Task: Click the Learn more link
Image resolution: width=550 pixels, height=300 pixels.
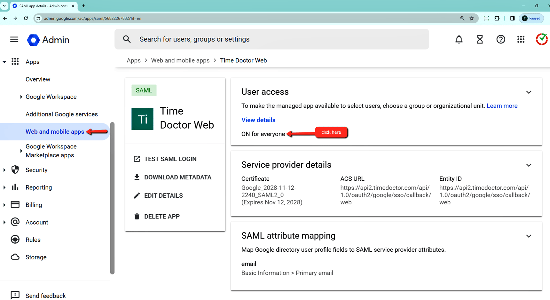Action: pos(502,106)
